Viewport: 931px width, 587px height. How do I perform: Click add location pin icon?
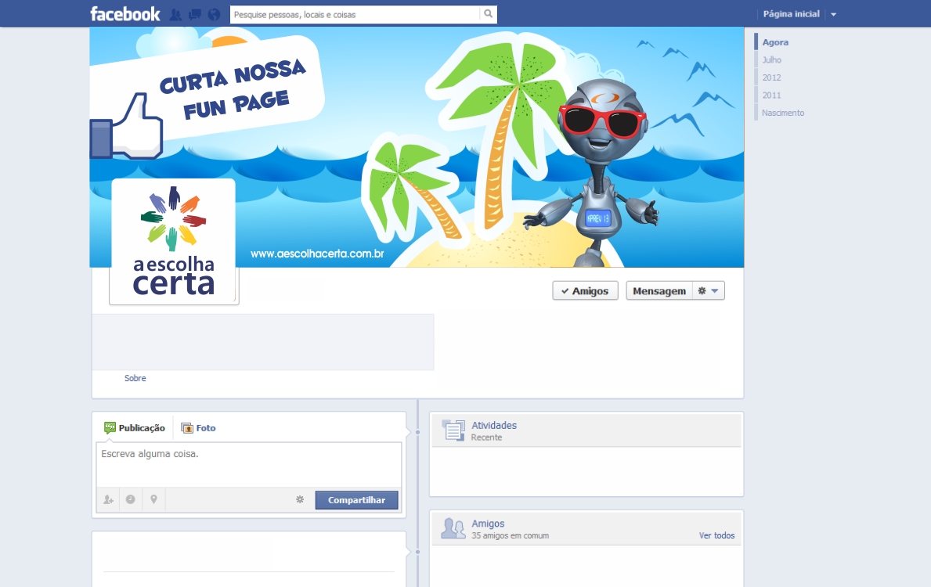153,500
